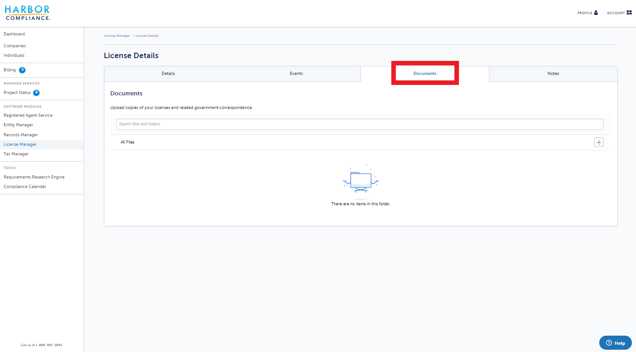Click the Harbor Compliance logo
The width and height of the screenshot is (636, 352).
tap(28, 13)
